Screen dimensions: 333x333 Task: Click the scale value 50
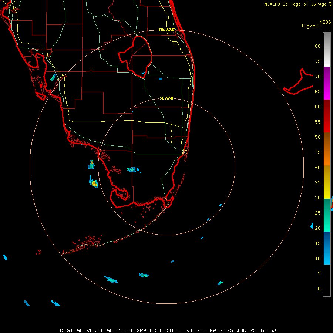318,137
